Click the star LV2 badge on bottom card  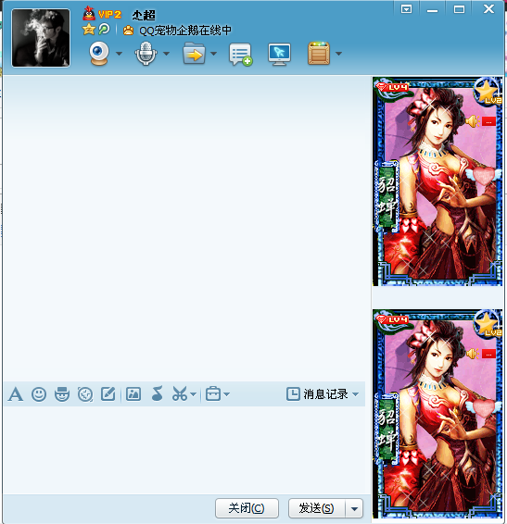tap(488, 323)
